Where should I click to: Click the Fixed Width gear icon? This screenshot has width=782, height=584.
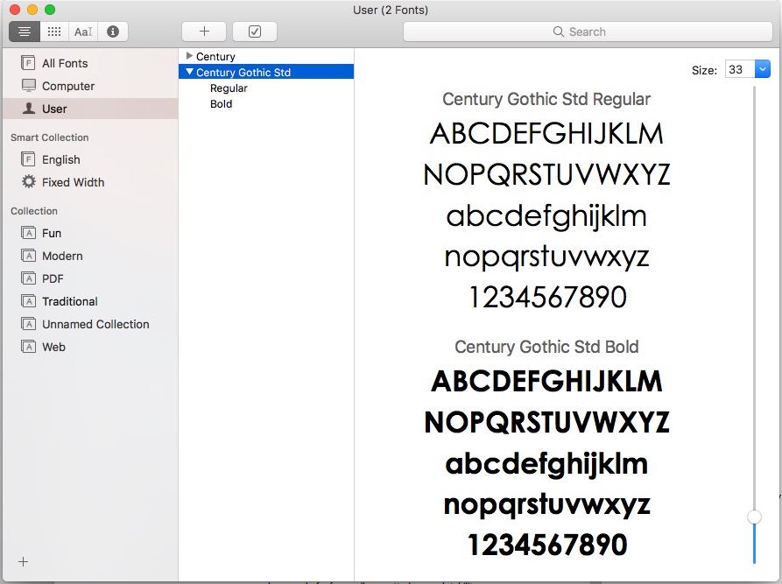[x=29, y=181]
